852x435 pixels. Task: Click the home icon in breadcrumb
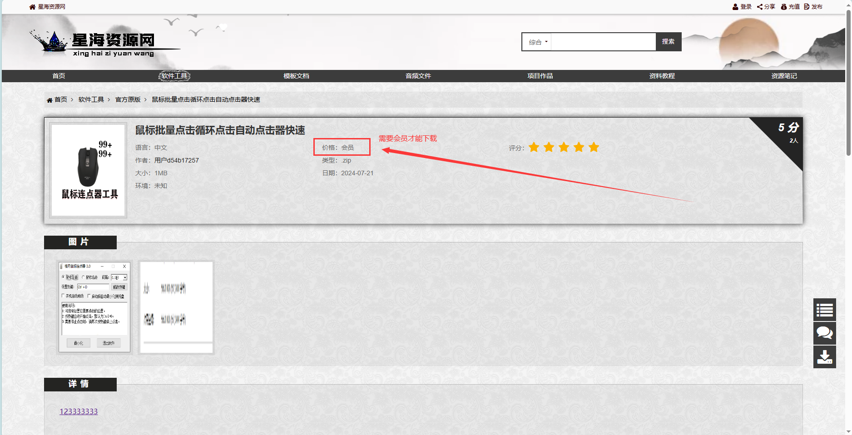point(50,100)
